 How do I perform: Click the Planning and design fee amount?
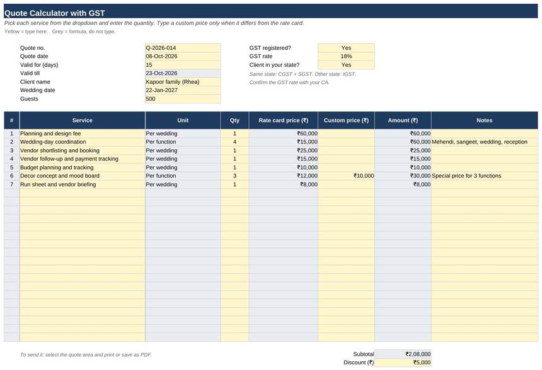tap(403, 133)
